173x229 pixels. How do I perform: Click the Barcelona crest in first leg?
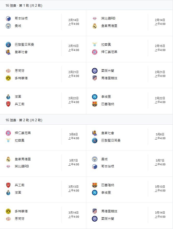click(95, 104)
